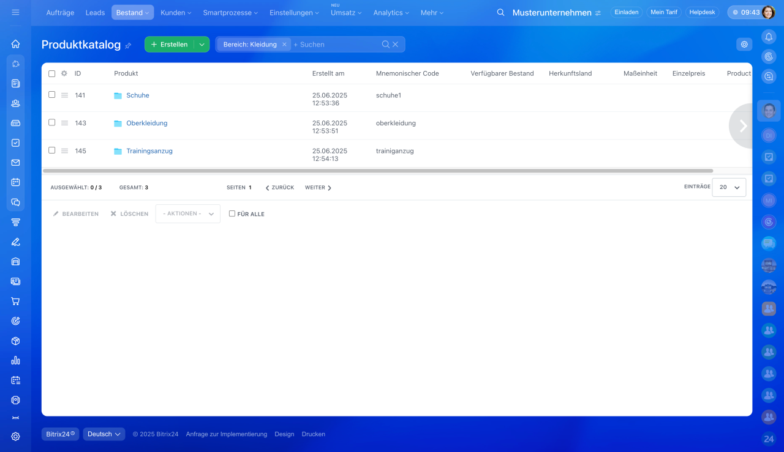Open the calendar icon in left sidebar
Image resolution: width=784 pixels, height=452 pixels.
15,182
